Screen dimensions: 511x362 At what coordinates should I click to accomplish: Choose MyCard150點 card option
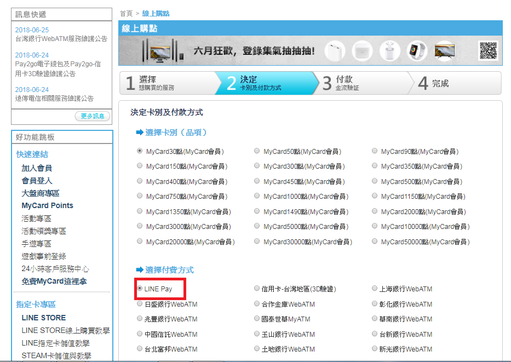[x=140, y=165]
